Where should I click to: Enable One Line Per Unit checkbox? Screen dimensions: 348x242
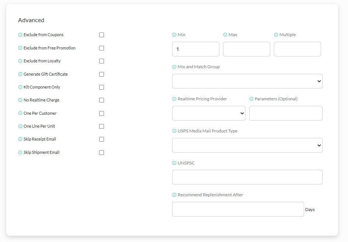point(101,126)
